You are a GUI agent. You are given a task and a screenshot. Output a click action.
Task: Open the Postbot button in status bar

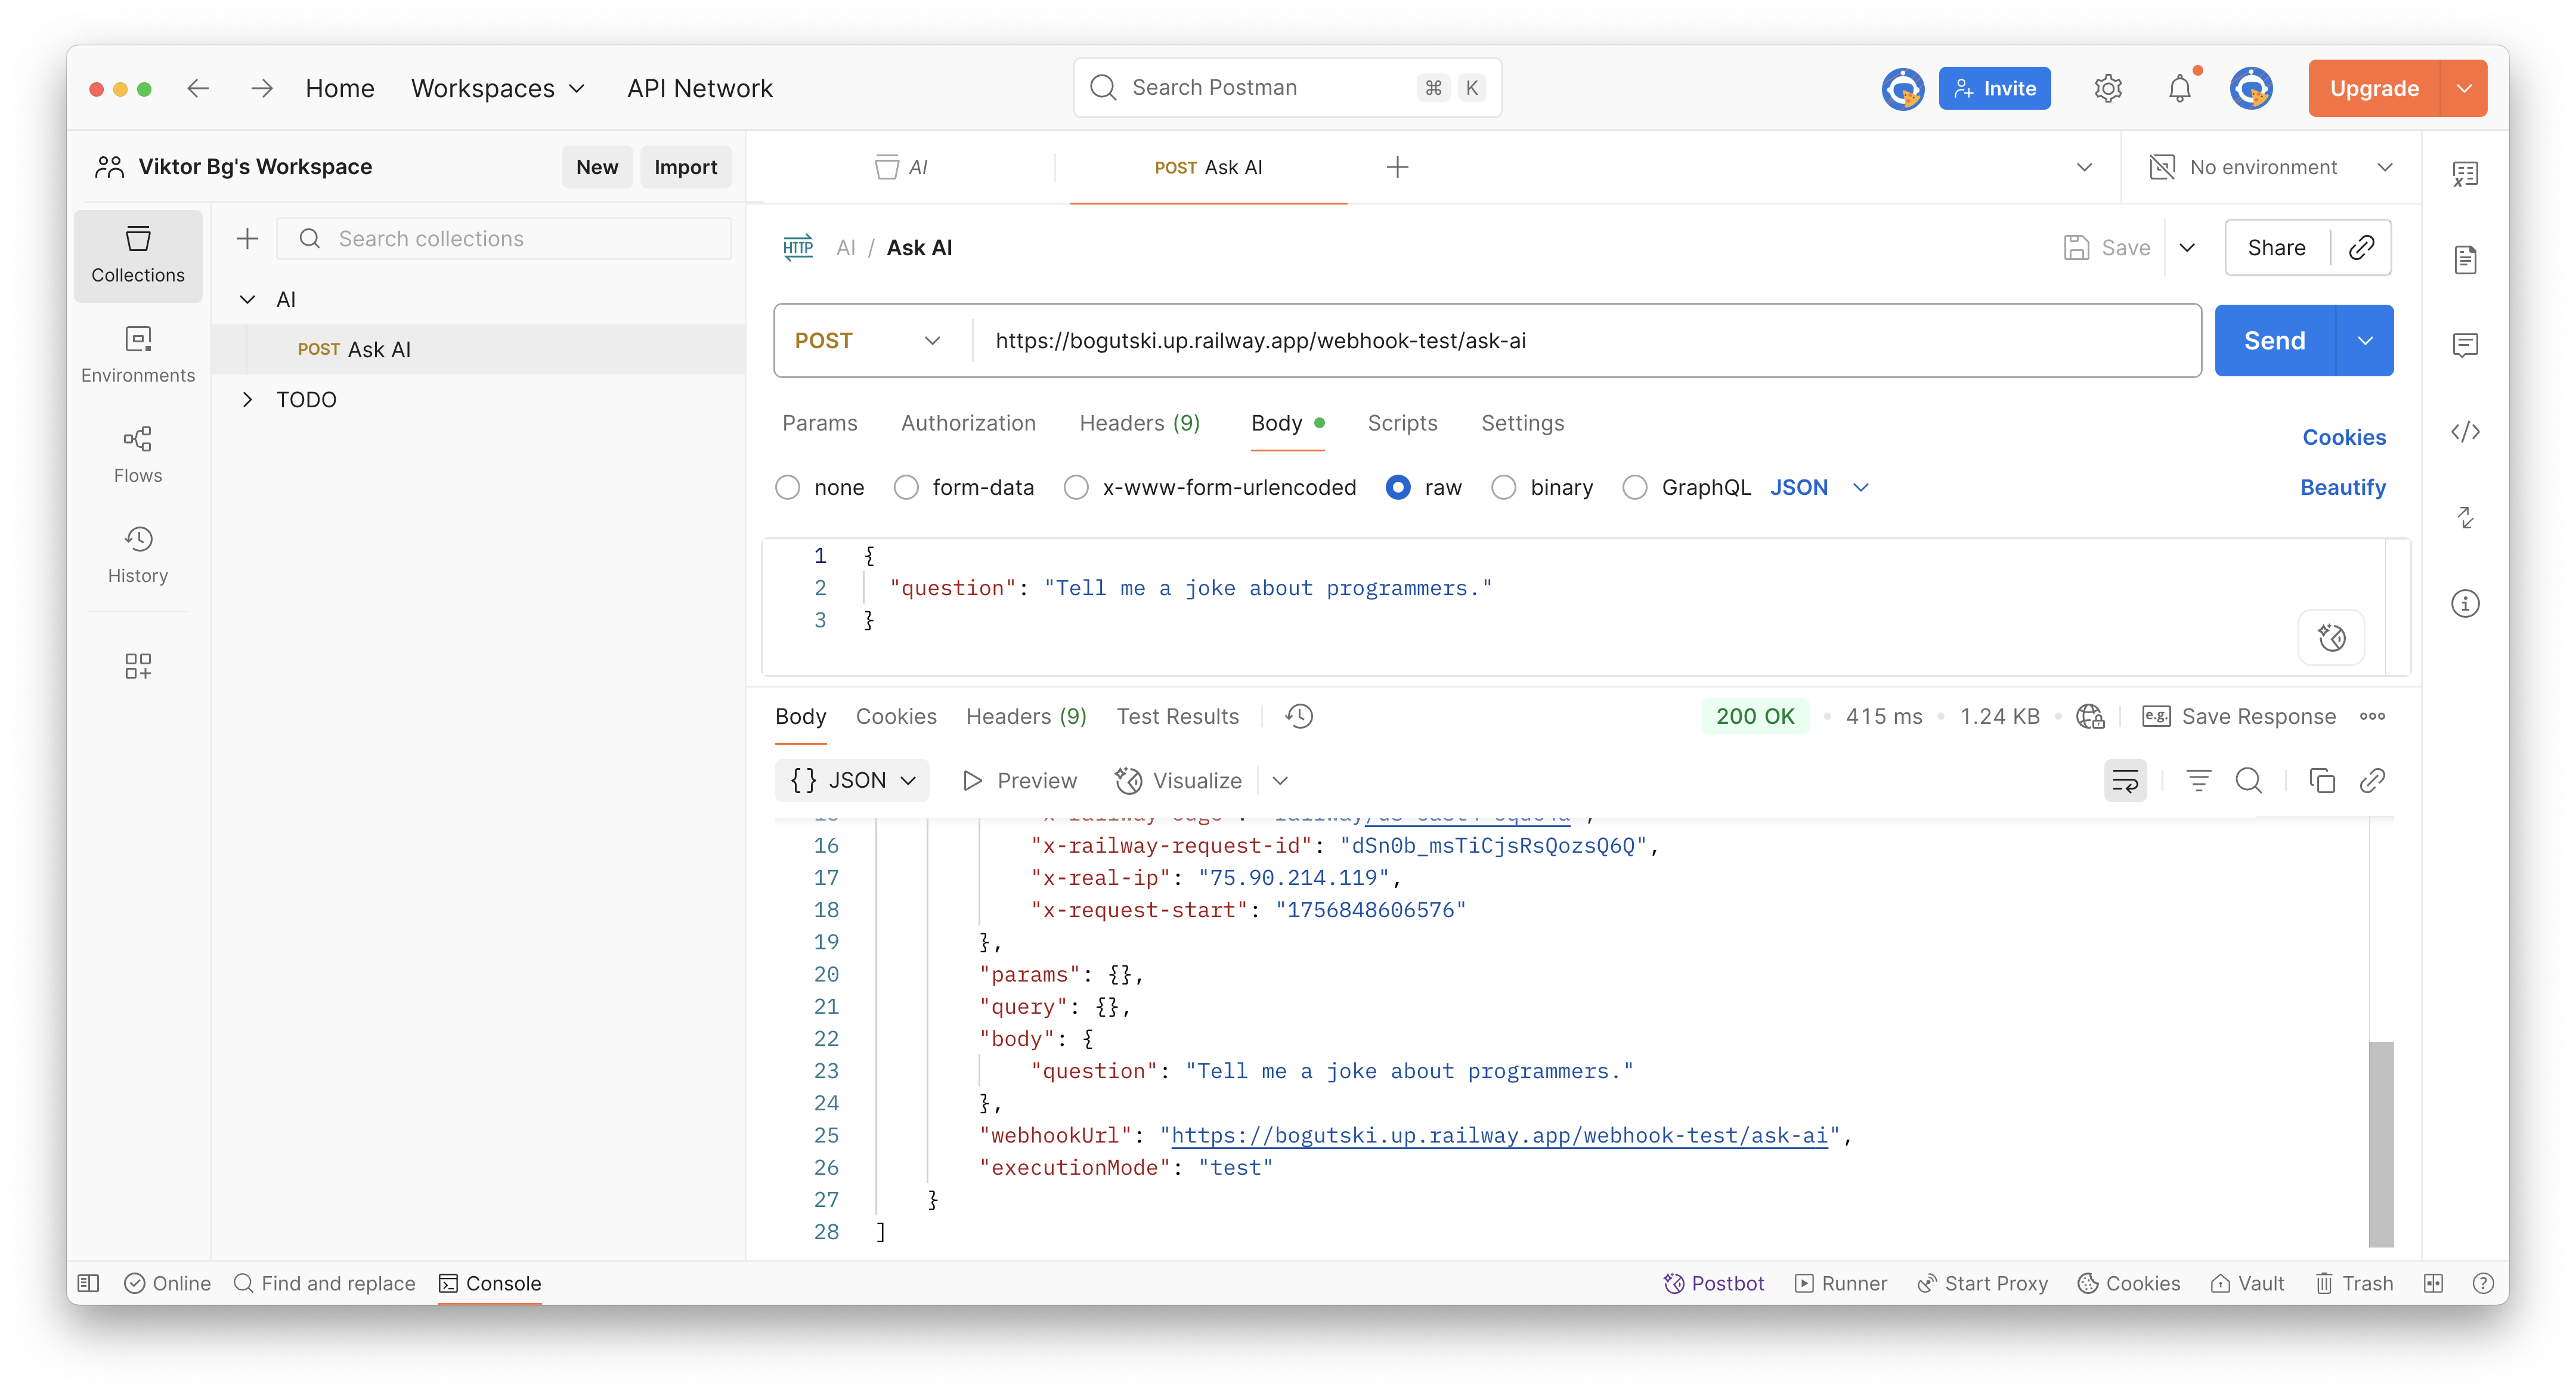point(1714,1283)
